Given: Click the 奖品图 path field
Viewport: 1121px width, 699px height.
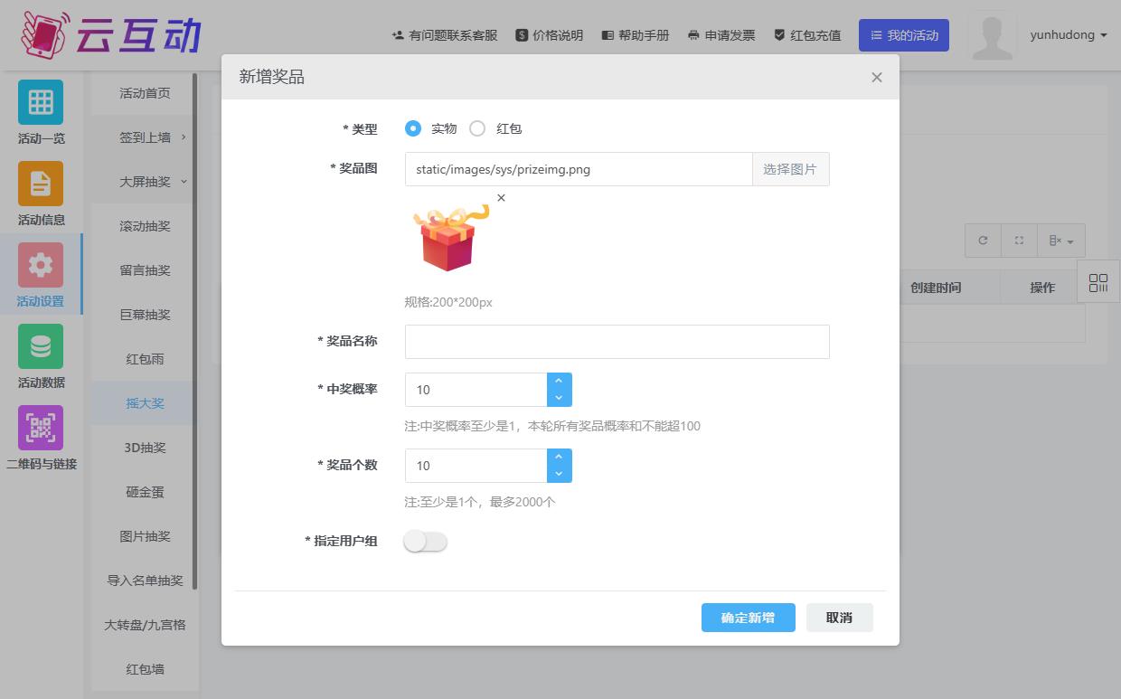Looking at the screenshot, I should point(579,169).
